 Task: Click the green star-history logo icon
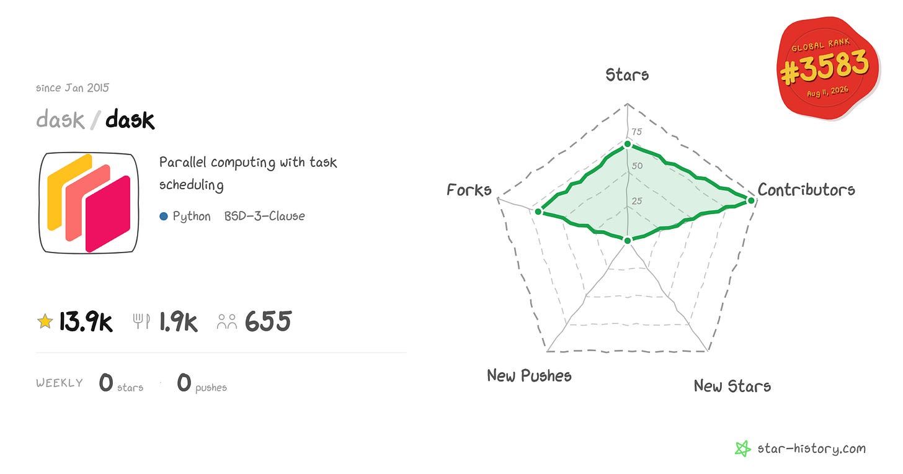coord(743,449)
